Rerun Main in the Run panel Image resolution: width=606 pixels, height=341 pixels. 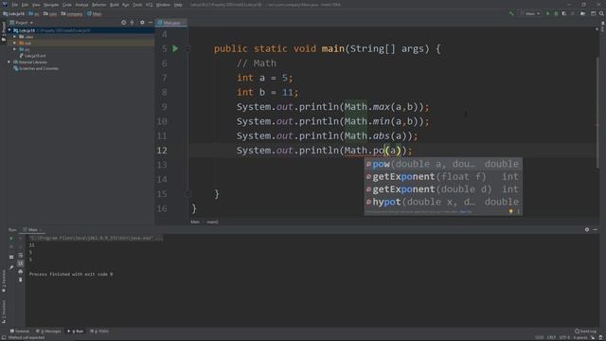10,239
